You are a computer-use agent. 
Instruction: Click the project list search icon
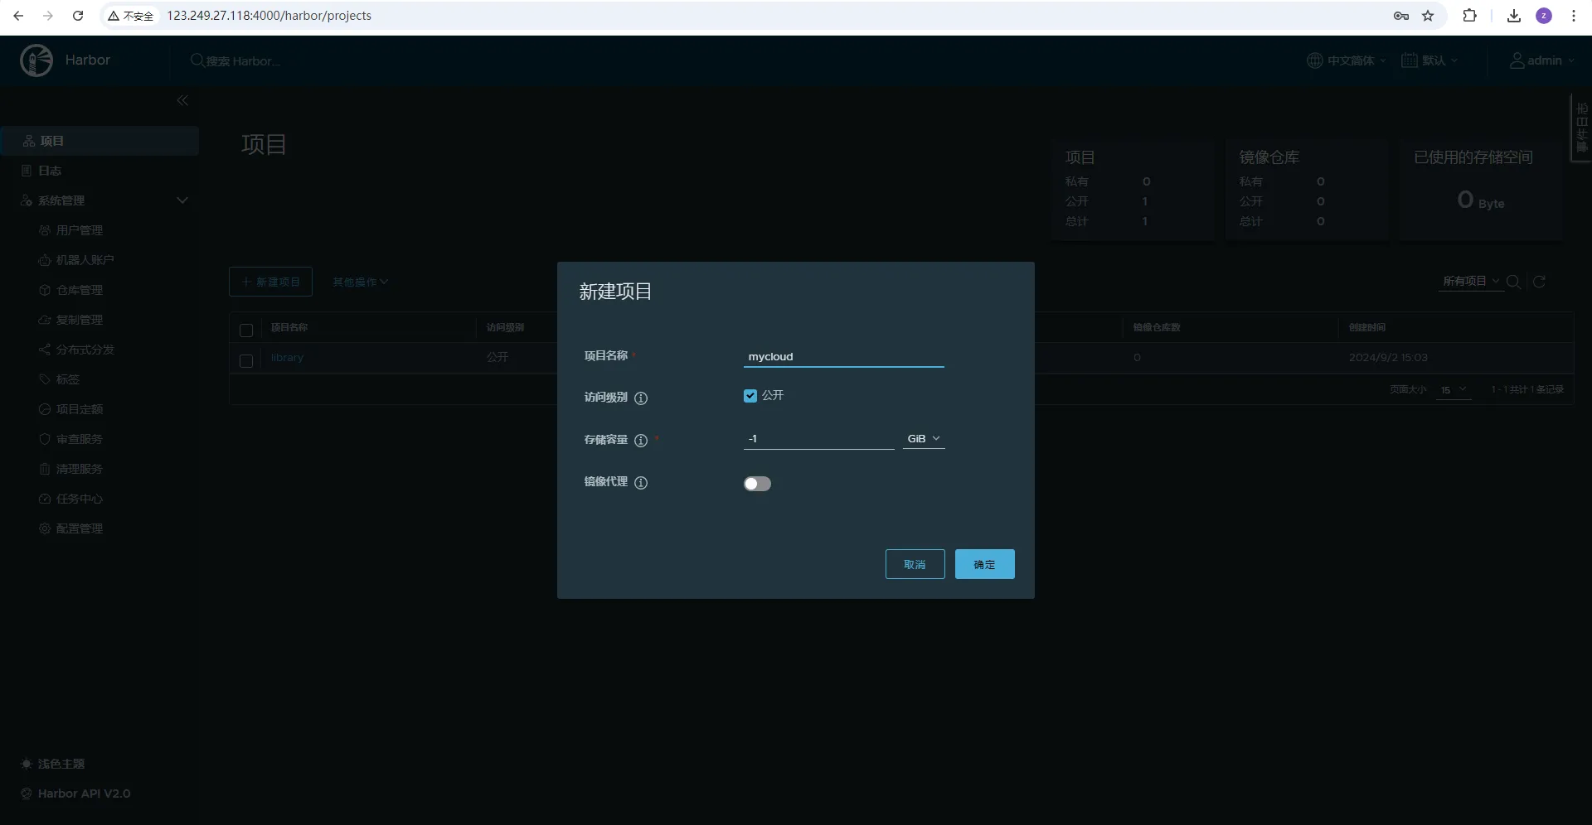click(1513, 282)
